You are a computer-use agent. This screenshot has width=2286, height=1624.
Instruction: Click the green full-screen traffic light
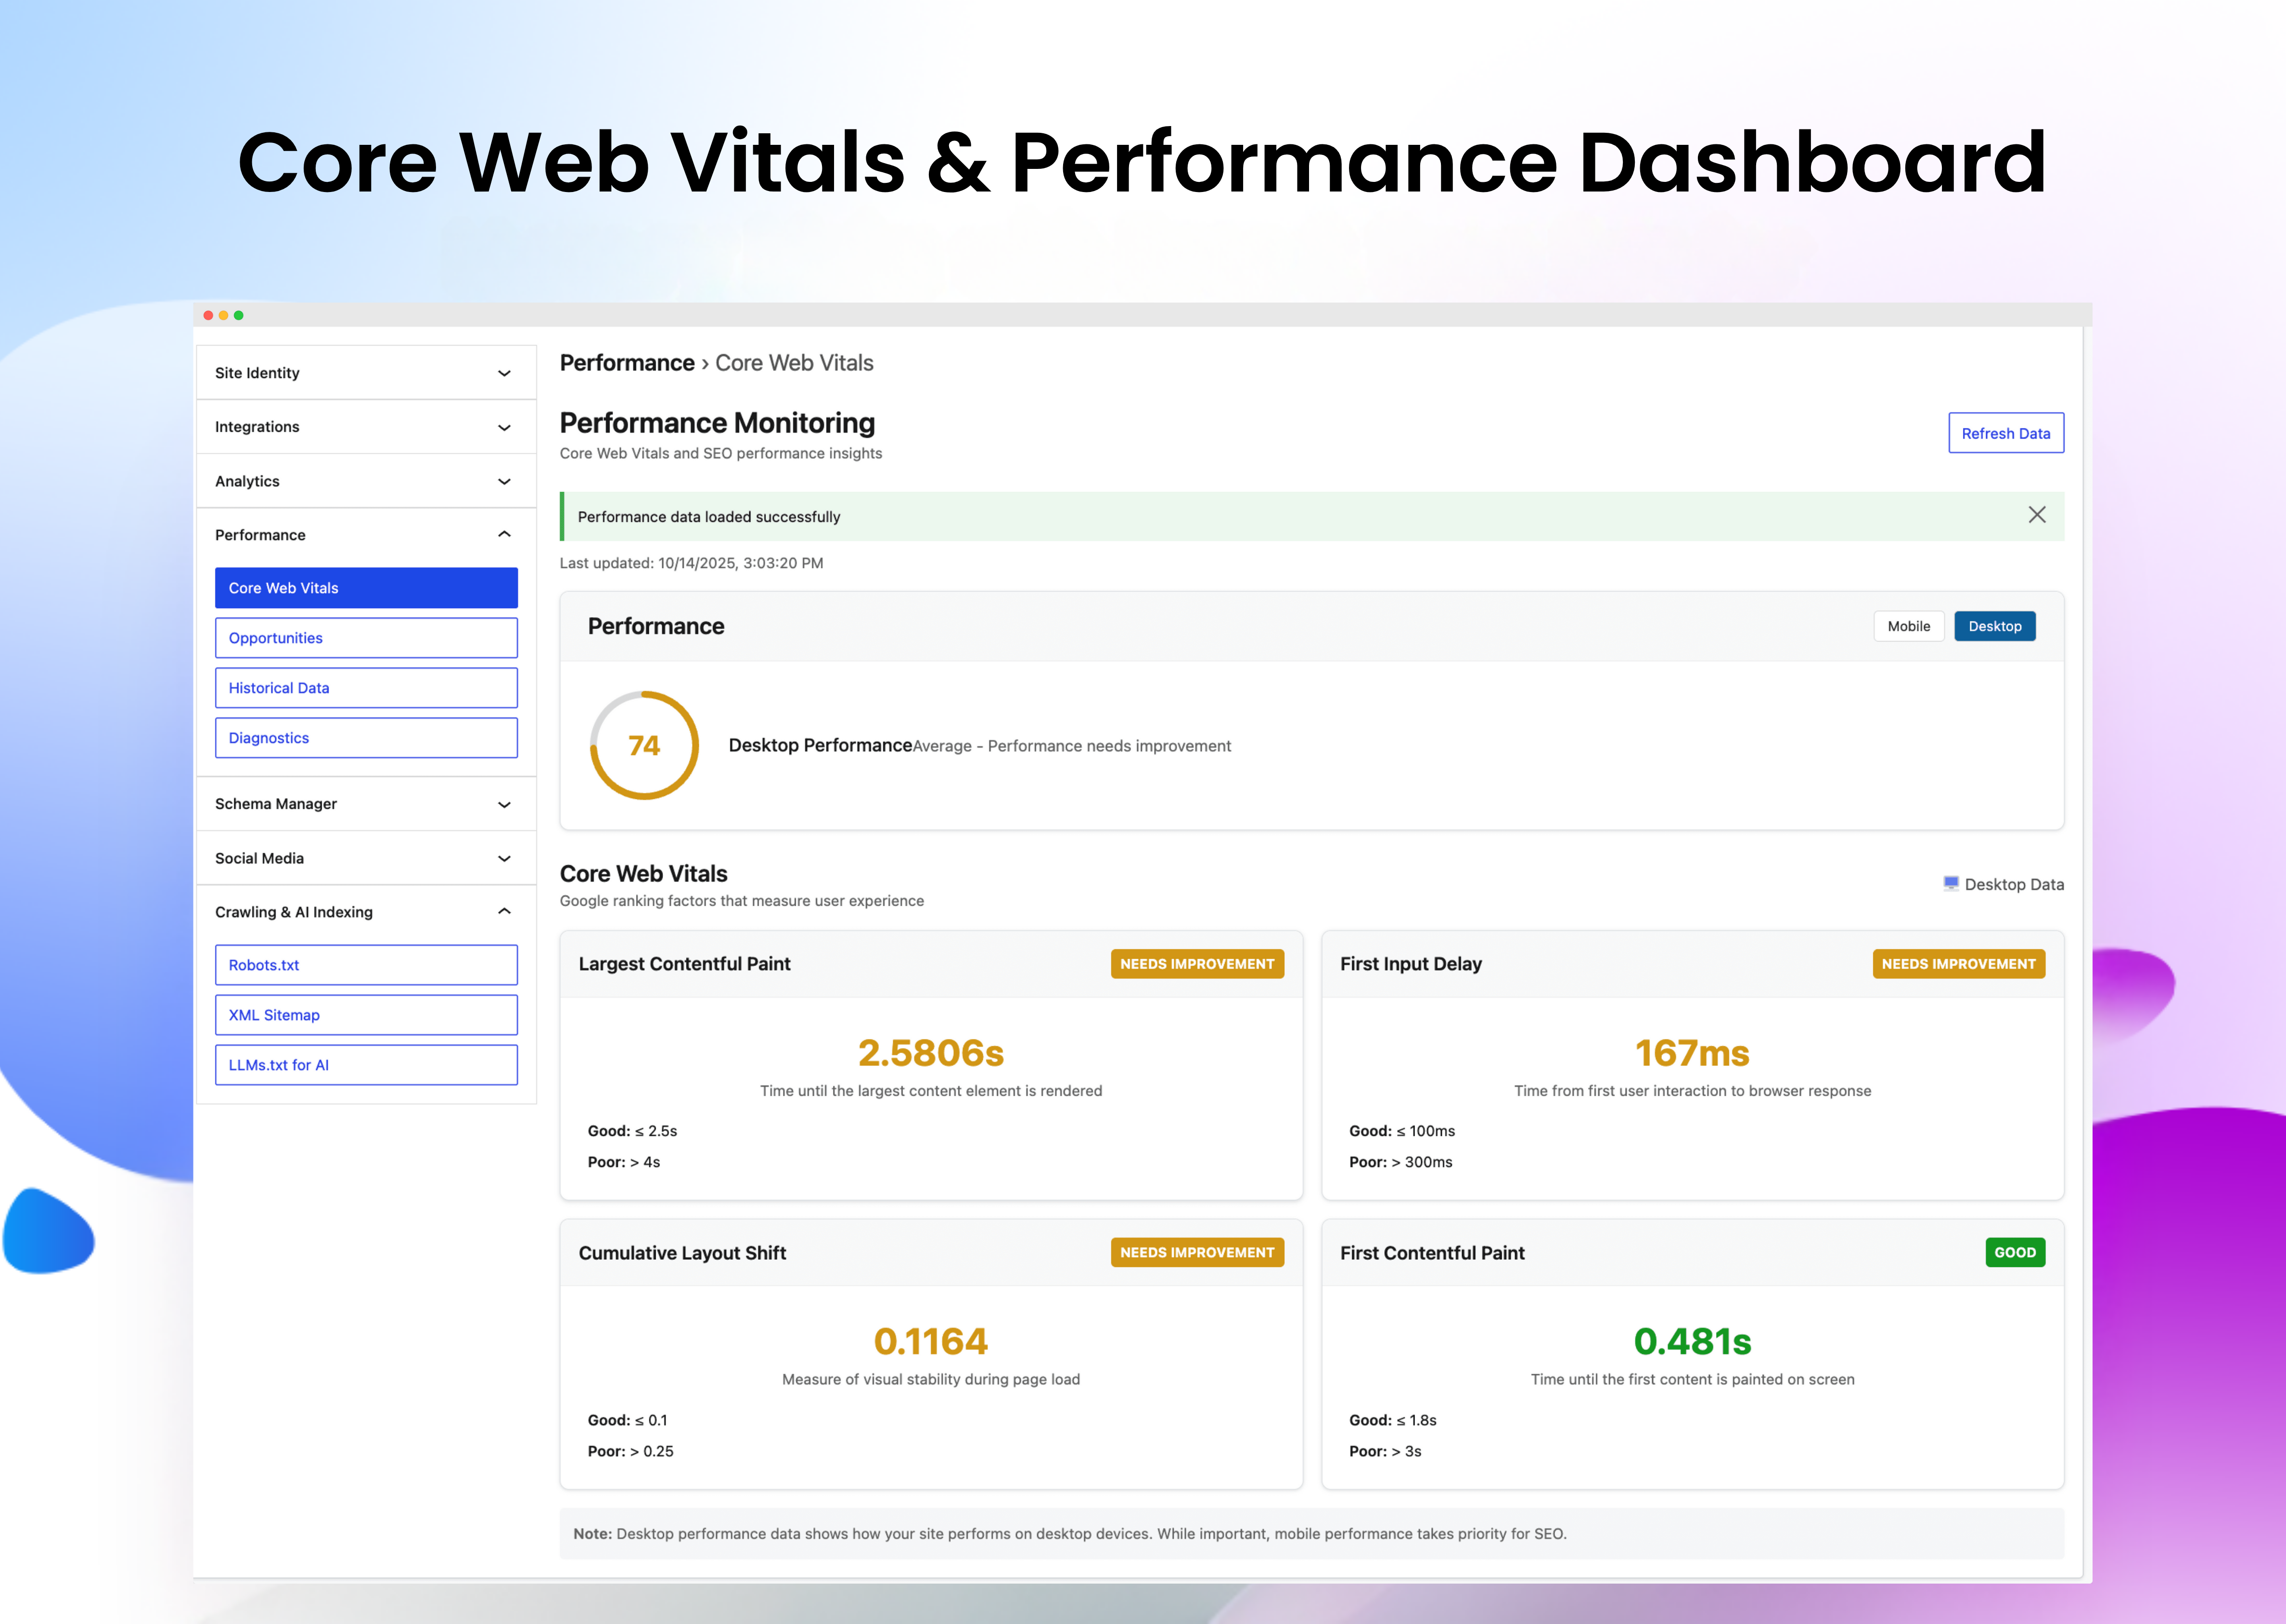tap(238, 314)
